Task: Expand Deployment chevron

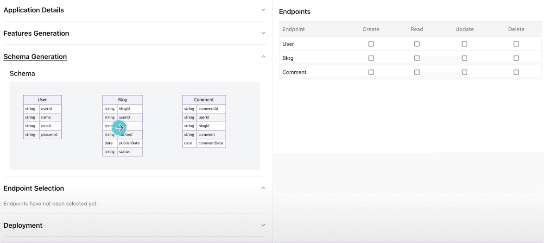Action: pyautogui.click(x=263, y=225)
